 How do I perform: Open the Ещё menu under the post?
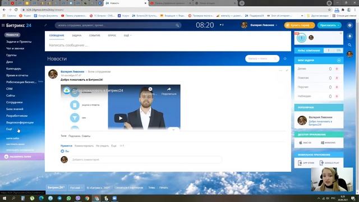(x=114, y=146)
